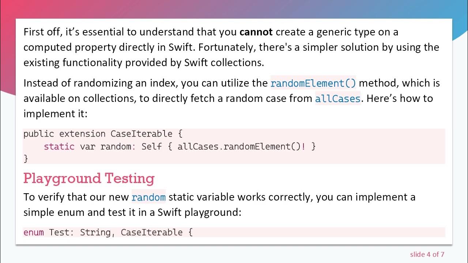Click the "Self" return type in the code

click(x=152, y=146)
